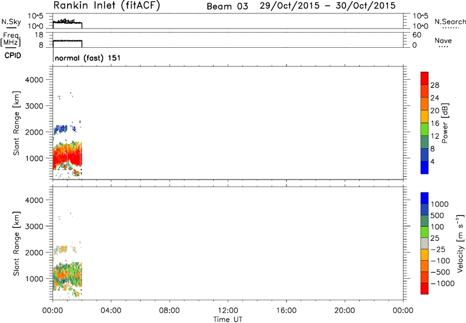Click the Velocity [m s⁻¹] colorbar label
The image size is (466, 323).
460,243
